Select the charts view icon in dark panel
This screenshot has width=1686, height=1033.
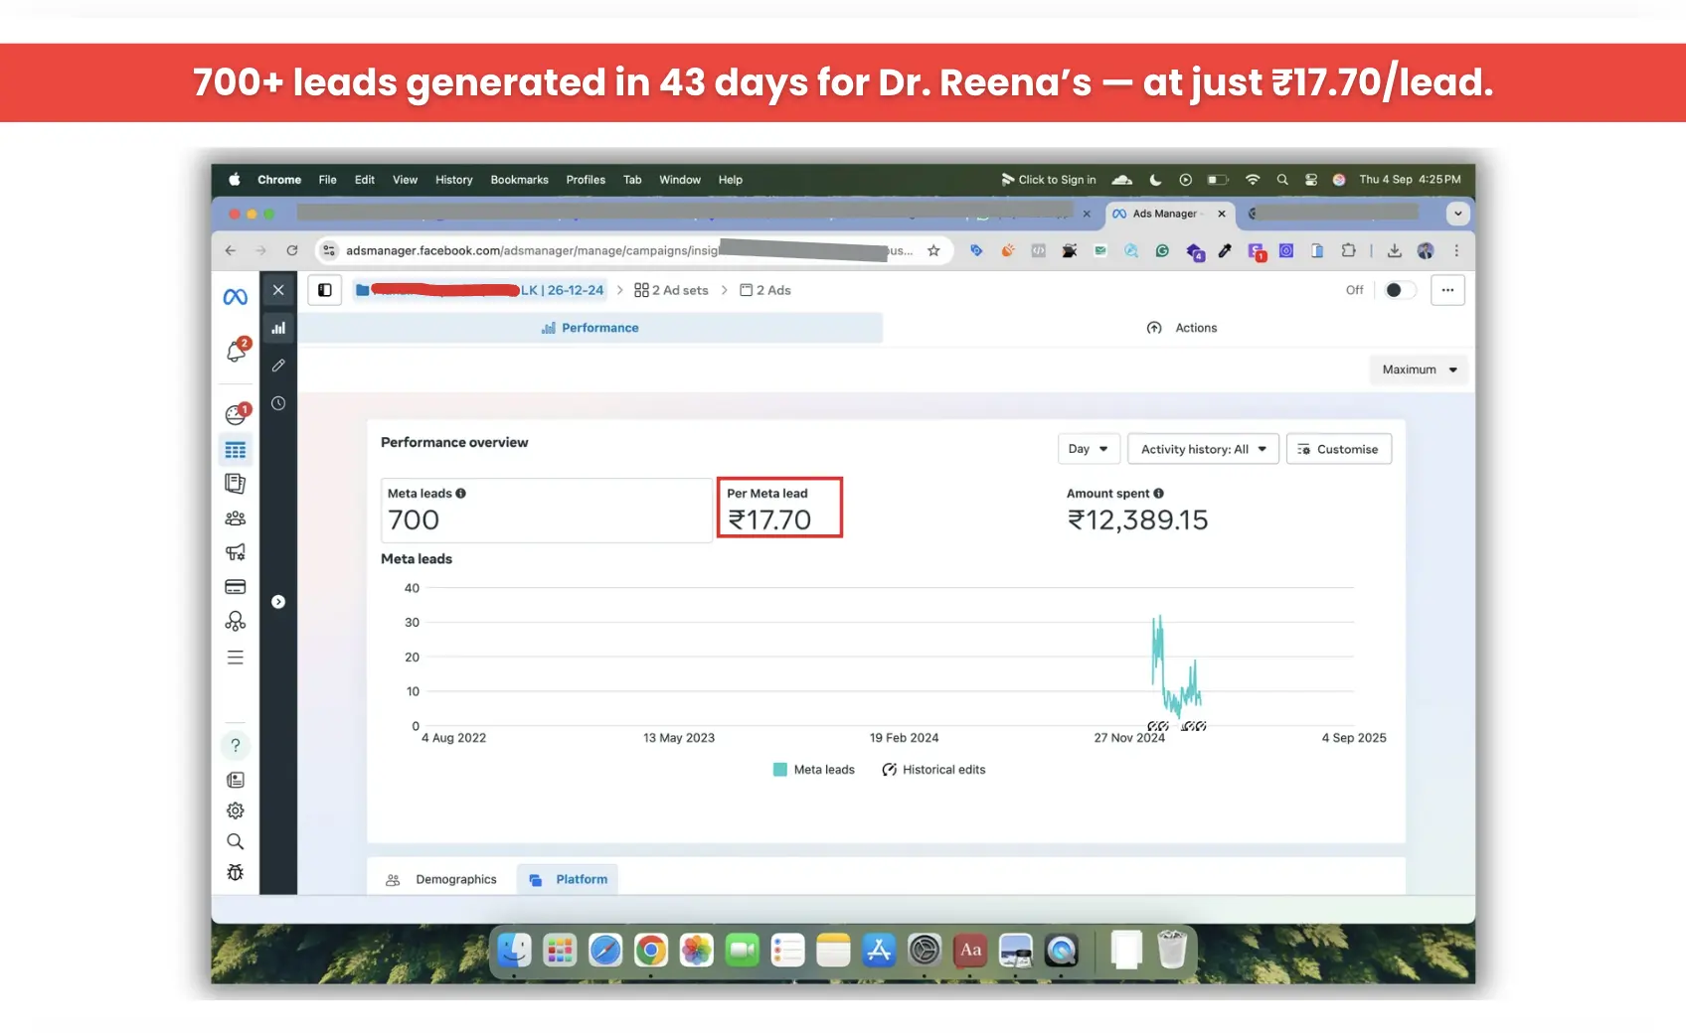278,328
